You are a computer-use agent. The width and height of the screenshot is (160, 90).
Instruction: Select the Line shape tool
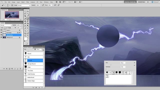[x=28, y=30]
